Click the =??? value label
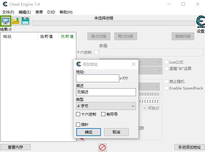The height and width of the screenshot is (152, 205). [x=124, y=78]
